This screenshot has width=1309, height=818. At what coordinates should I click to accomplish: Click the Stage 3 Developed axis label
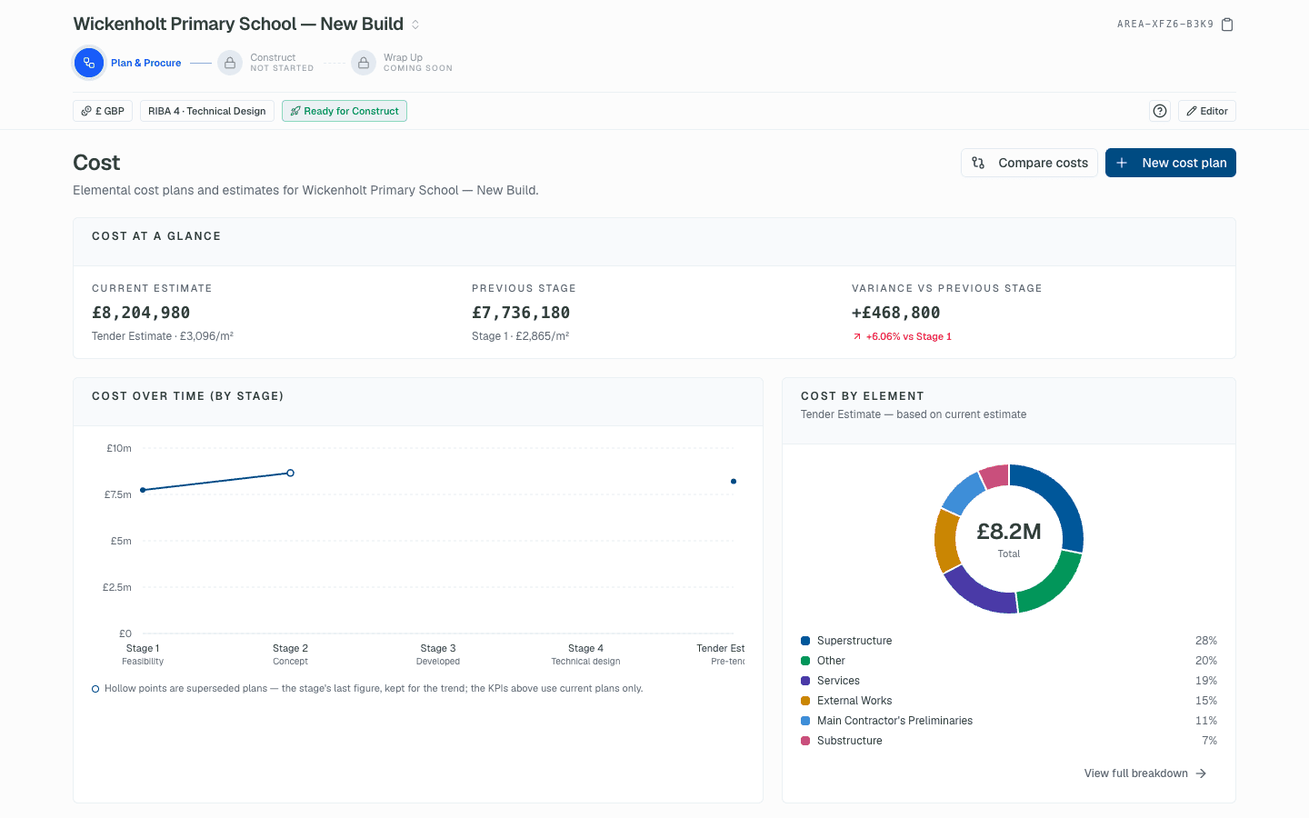point(438,654)
